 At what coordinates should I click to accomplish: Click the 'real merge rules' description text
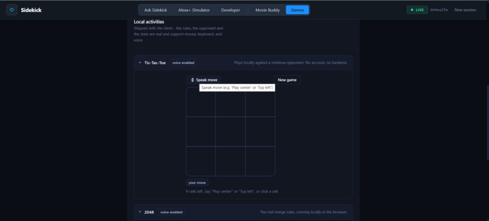tap(303, 212)
